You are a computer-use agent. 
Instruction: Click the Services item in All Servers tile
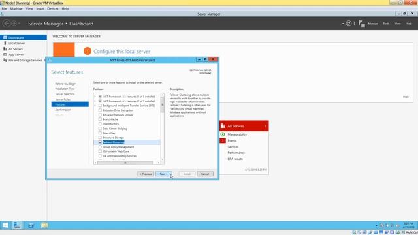[233, 146]
